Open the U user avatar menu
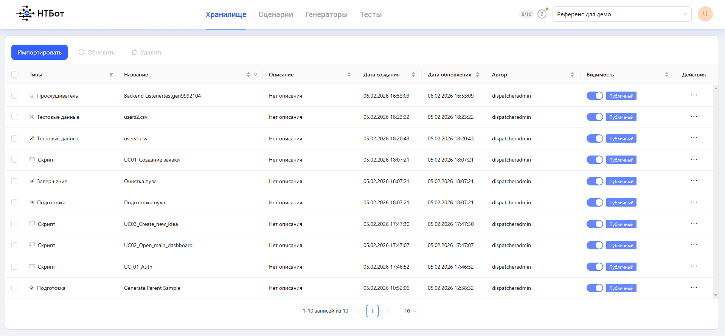Screen dimensions: 725x336 (x=705, y=14)
